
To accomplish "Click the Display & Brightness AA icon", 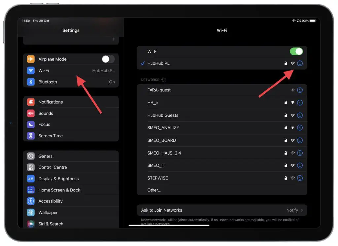I will coord(31,179).
